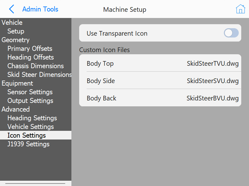The height and width of the screenshot is (186, 249).
Task: Open Skid Steer Dimensions
Action: pyautogui.click(x=39, y=74)
